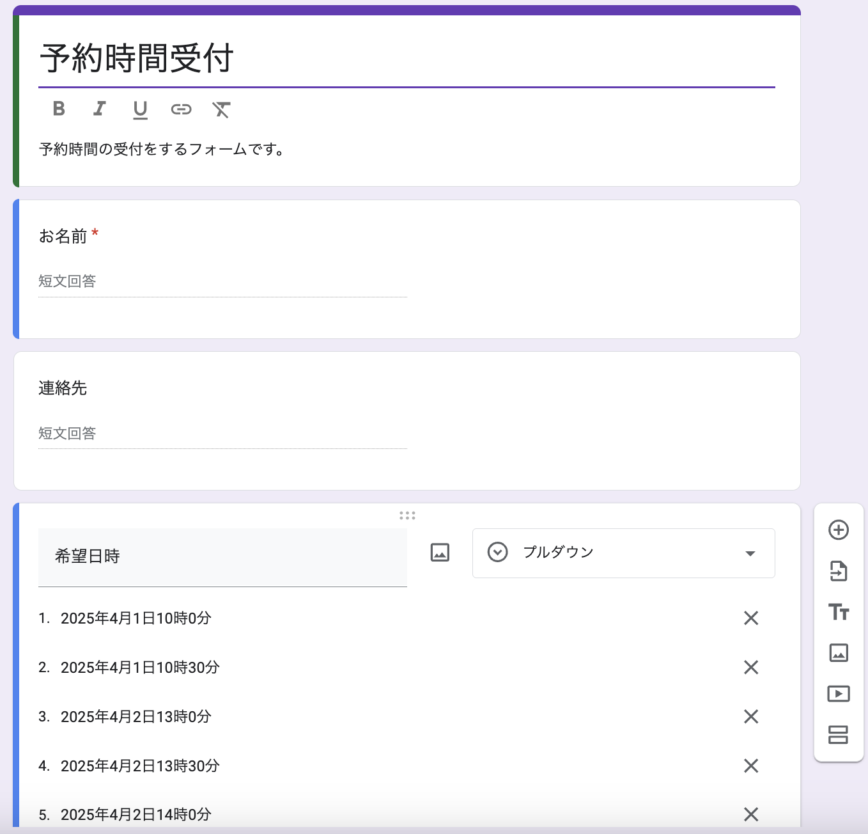This screenshot has width=868, height=834.
Task: Add a video using the sidebar video icon
Action: tap(838, 693)
